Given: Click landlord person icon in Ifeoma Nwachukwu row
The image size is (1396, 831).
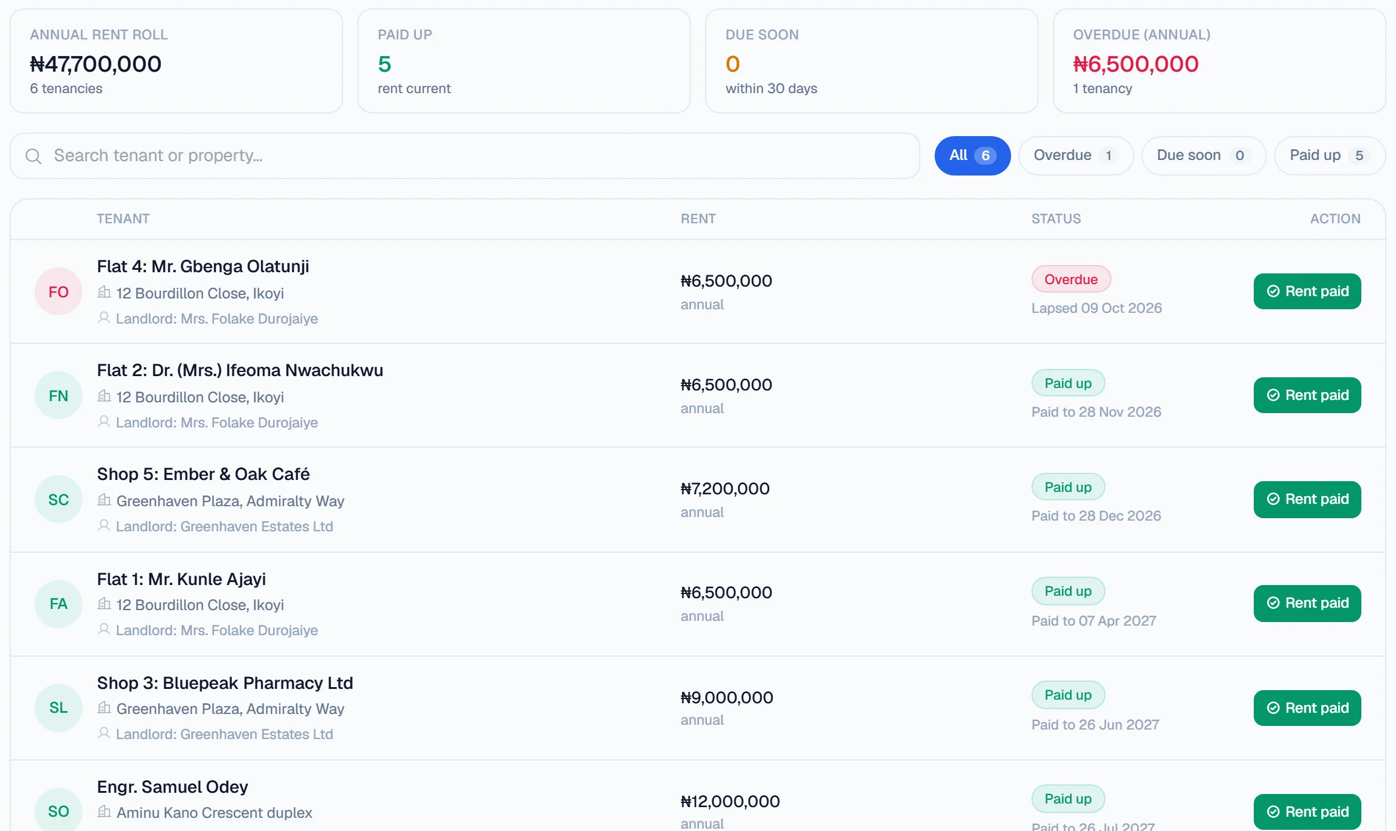Looking at the screenshot, I should [104, 421].
